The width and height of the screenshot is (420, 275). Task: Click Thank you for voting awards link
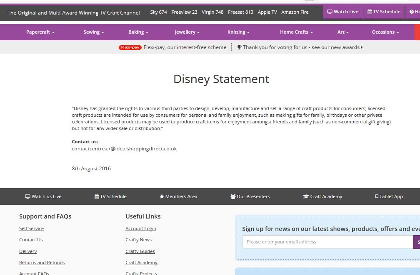[301, 47]
